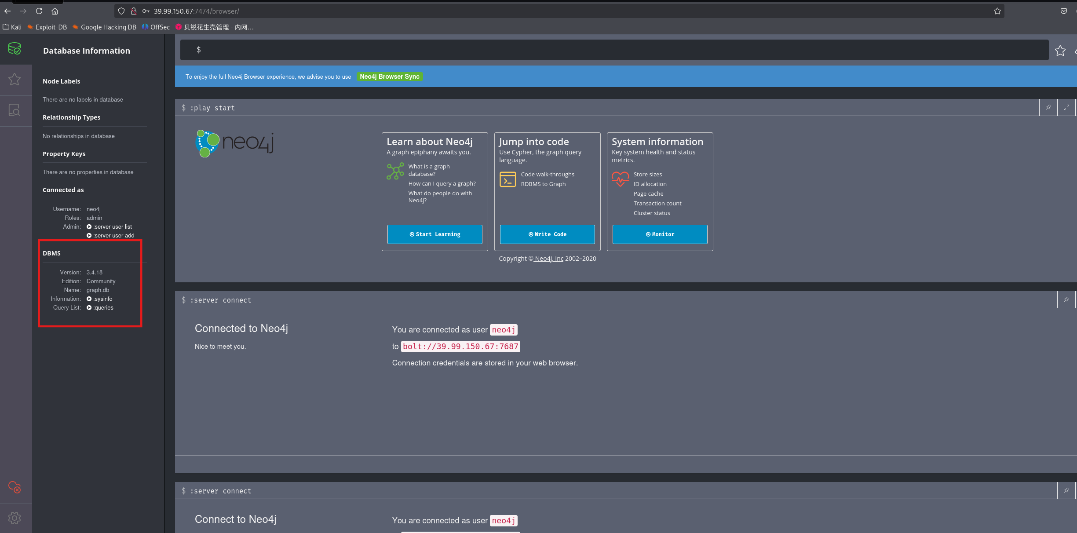This screenshot has height=533, width=1077.
Task: Expand the :play start frame fullscreen
Action: pos(1066,107)
